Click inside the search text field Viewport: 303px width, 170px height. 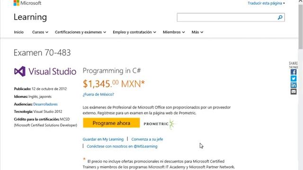click(227, 17)
